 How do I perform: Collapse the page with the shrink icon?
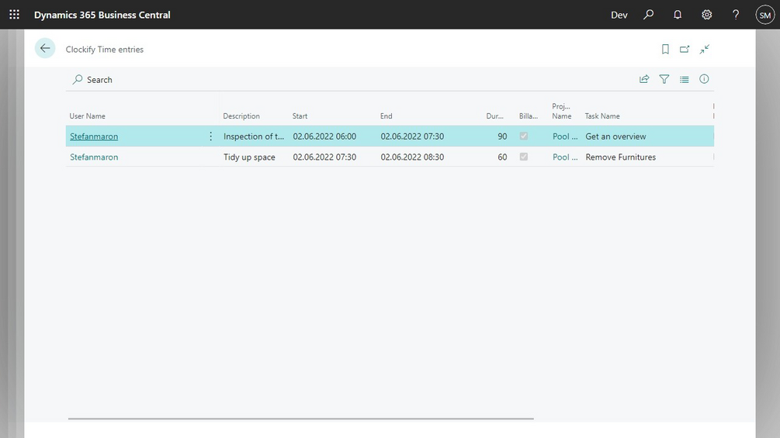pyautogui.click(x=705, y=49)
